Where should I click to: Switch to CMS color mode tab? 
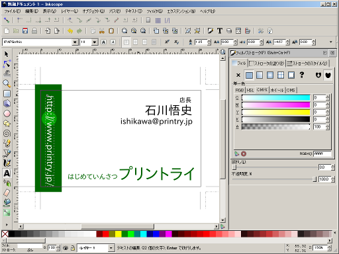(x=291, y=90)
